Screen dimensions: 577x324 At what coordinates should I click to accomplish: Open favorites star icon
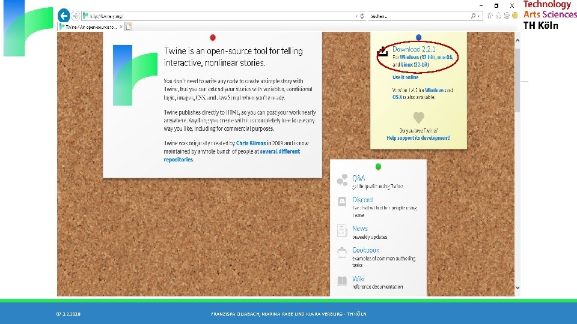pos(498,16)
